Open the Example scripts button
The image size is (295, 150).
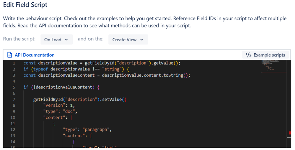click(265, 55)
